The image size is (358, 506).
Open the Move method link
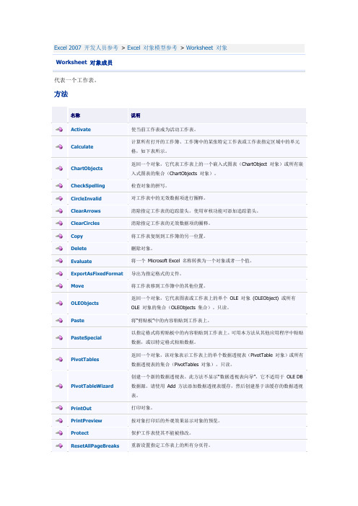(x=77, y=285)
